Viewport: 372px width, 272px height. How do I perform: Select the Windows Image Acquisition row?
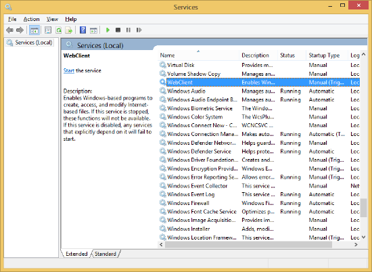(x=259, y=220)
